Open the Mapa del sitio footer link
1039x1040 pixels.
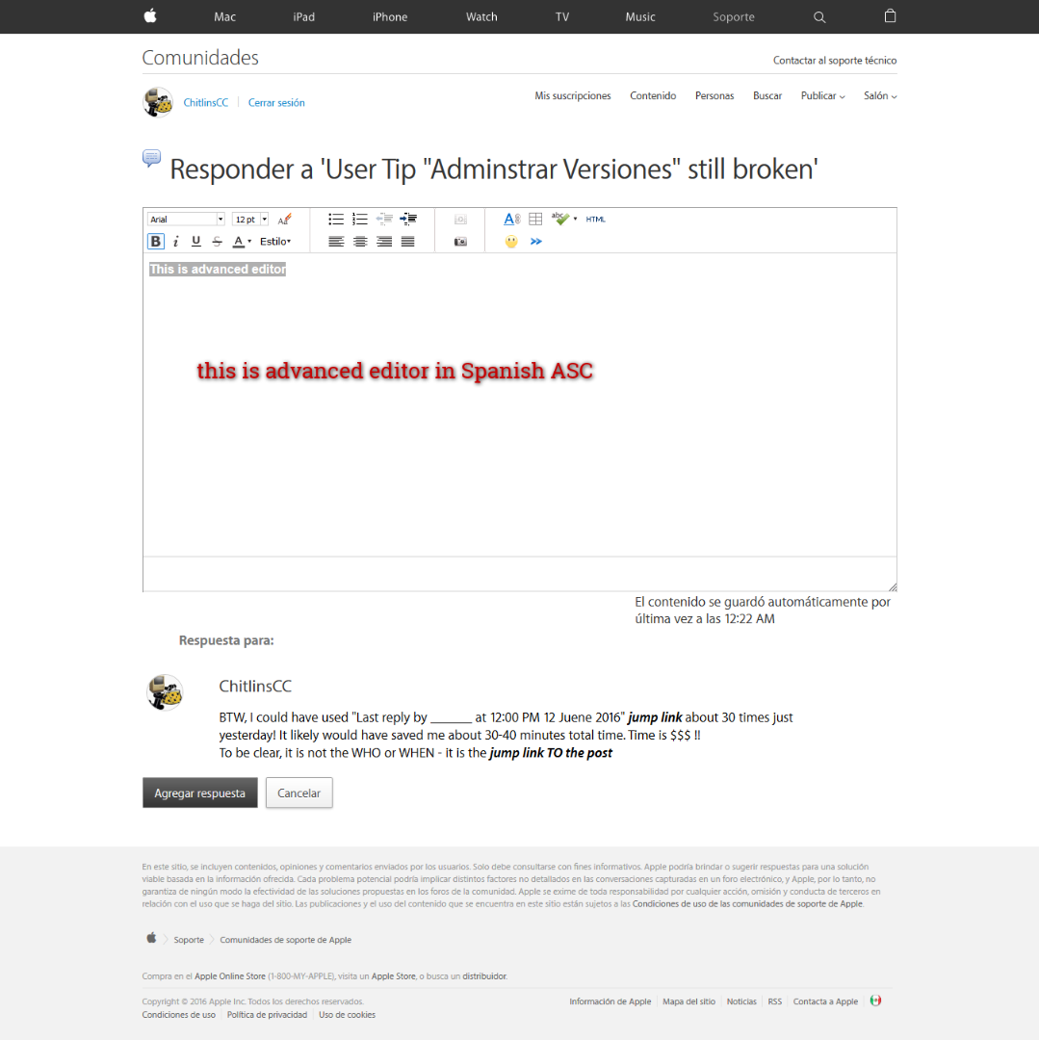pyautogui.click(x=688, y=1001)
